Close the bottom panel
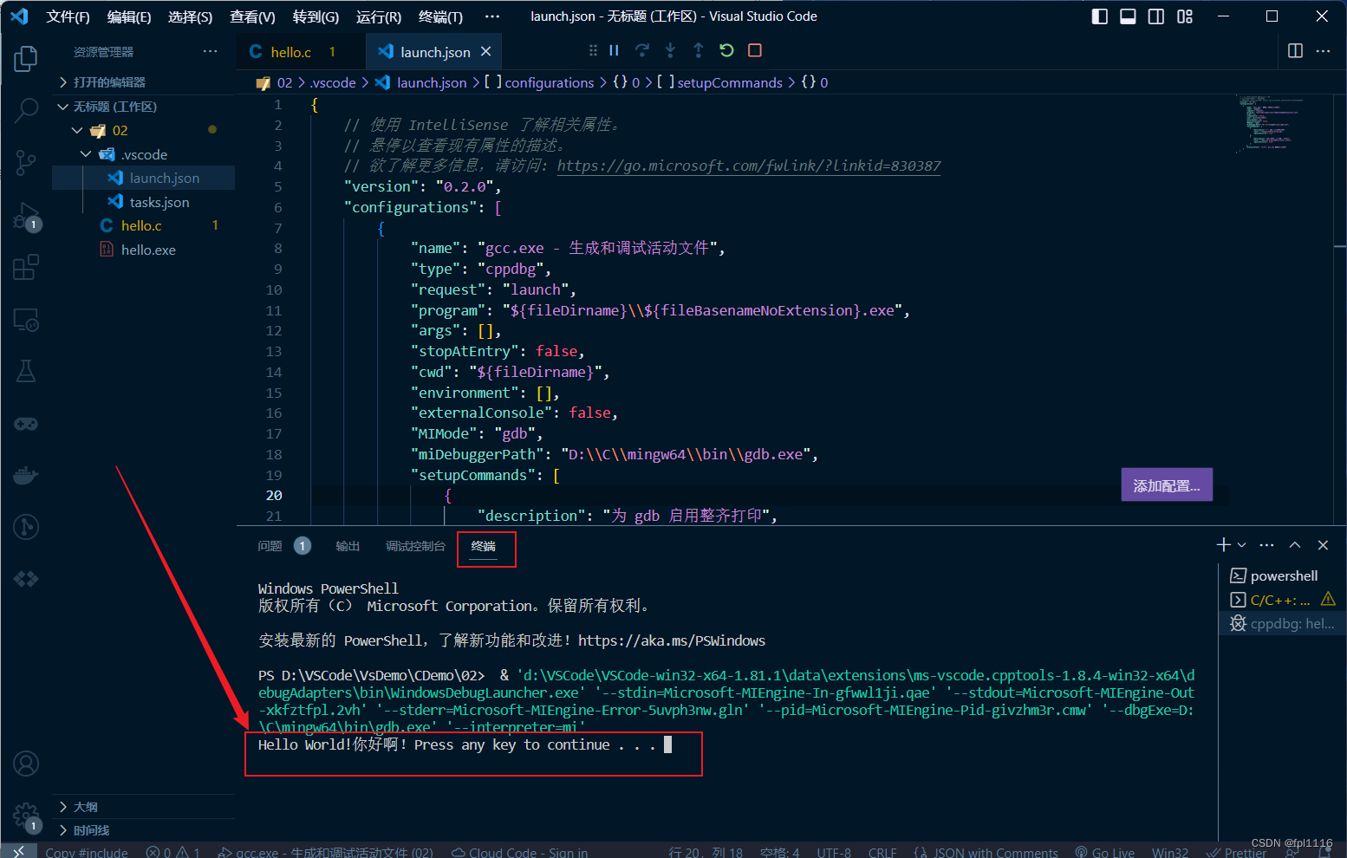The height and width of the screenshot is (858, 1347). coord(1323,545)
